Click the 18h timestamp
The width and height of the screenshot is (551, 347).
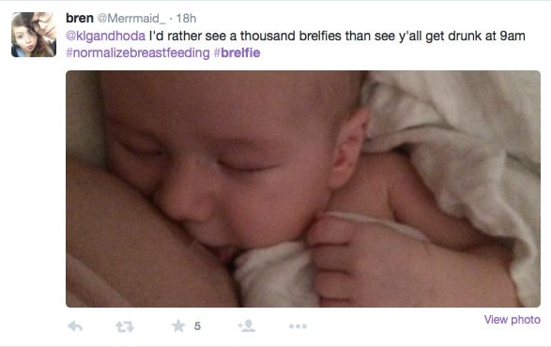coord(186,18)
